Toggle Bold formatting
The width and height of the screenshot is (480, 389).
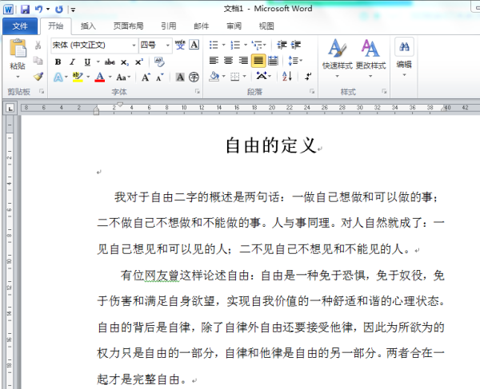point(58,62)
